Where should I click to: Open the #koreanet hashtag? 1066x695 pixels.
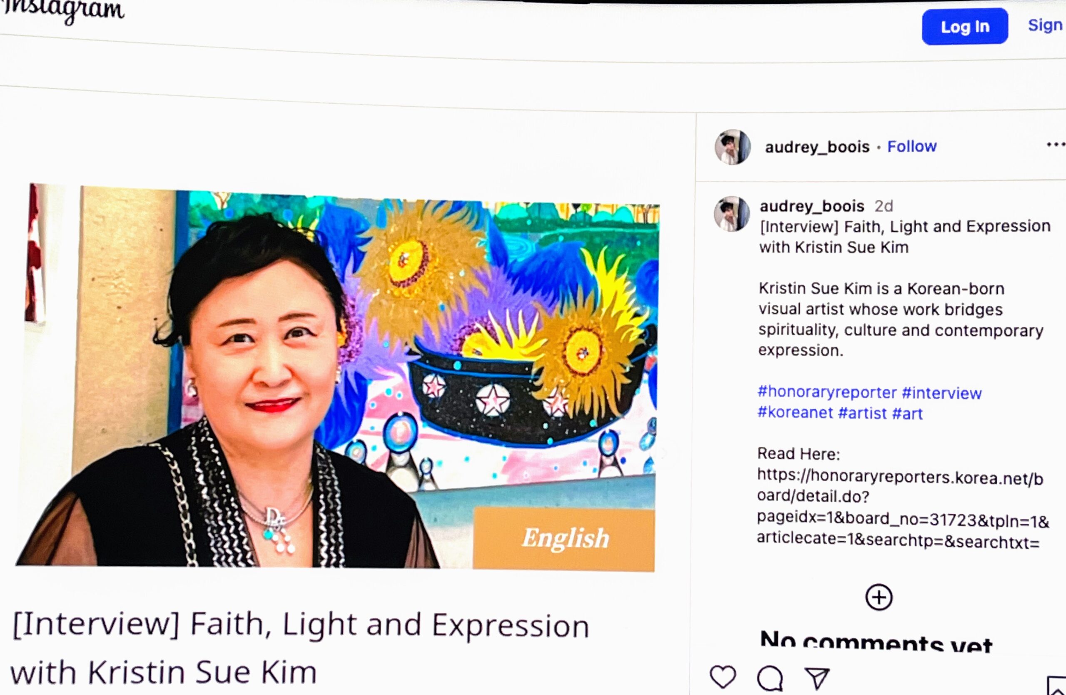click(x=795, y=412)
